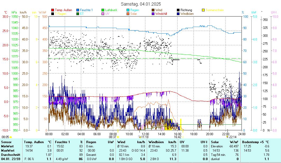Click the yellow Sonnenschein legend square
This screenshot has width=281, height=163.
click(x=203, y=10)
